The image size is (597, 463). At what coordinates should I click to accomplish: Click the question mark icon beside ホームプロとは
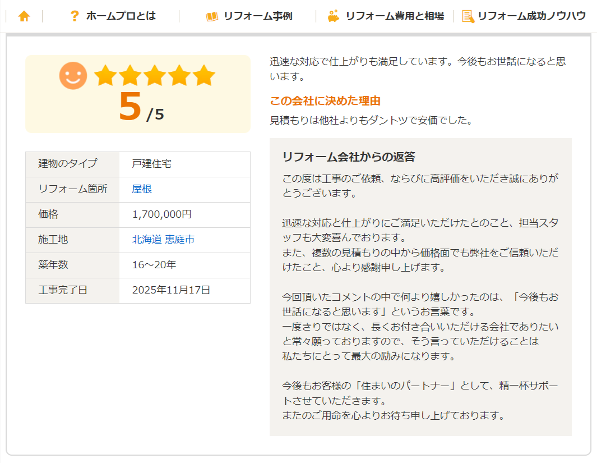pyautogui.click(x=74, y=16)
